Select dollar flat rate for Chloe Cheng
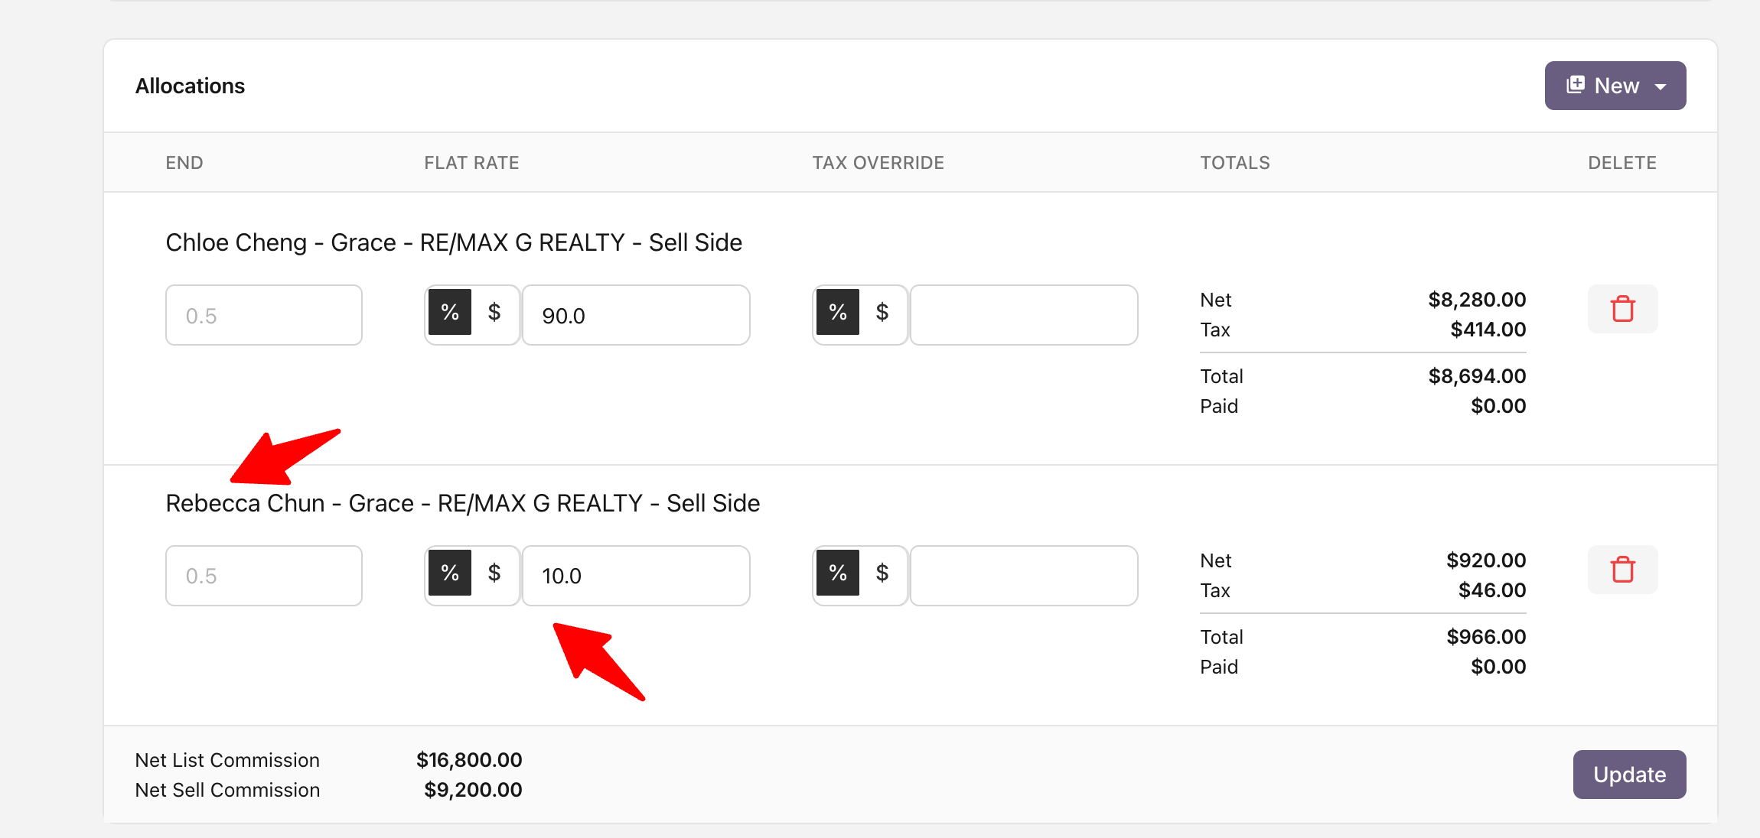Image resolution: width=1760 pixels, height=838 pixels. [494, 312]
